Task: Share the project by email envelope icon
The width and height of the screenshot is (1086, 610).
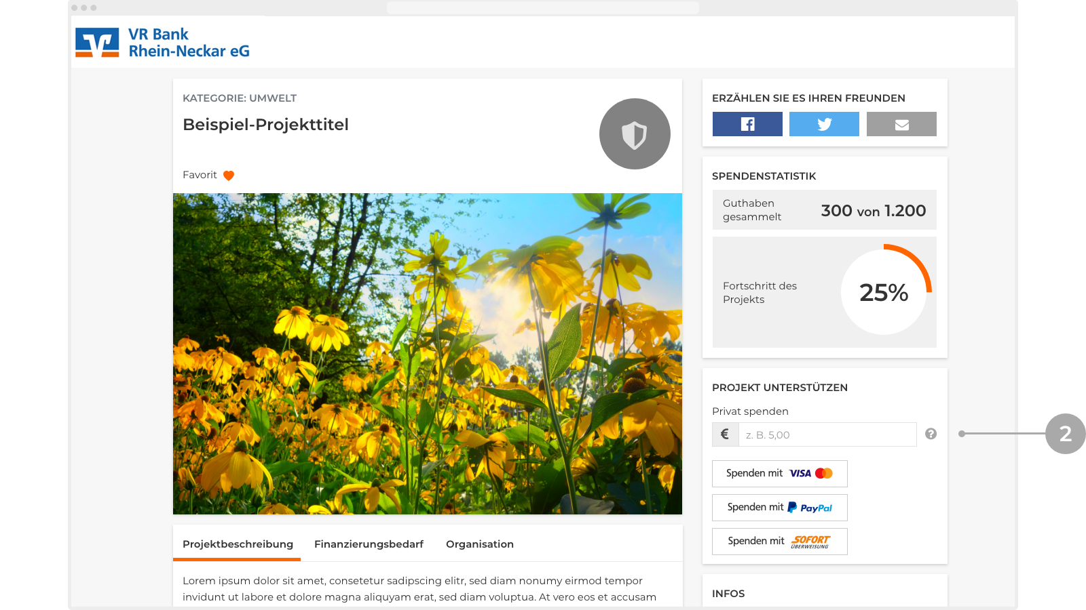Action: click(901, 124)
